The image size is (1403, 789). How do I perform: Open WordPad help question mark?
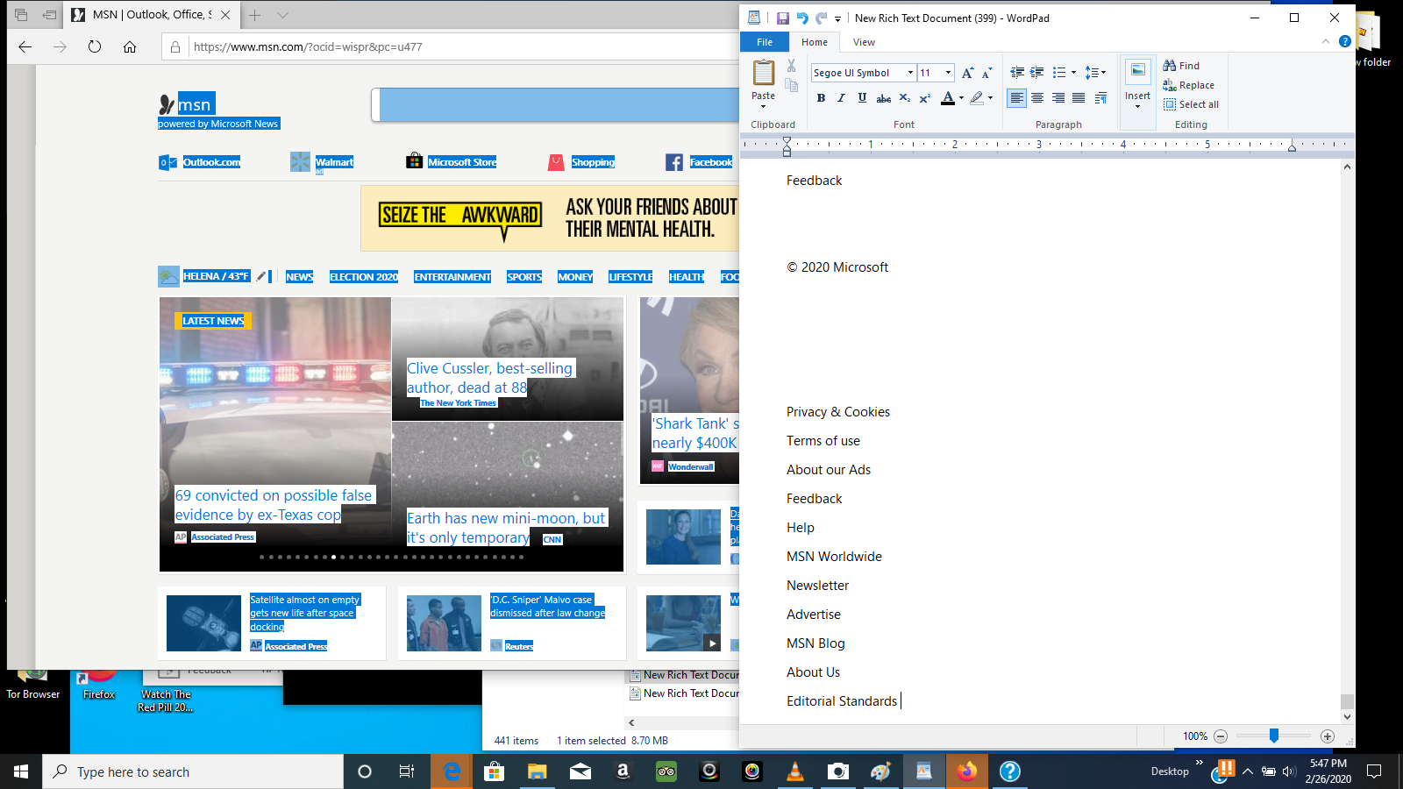[x=1344, y=41]
